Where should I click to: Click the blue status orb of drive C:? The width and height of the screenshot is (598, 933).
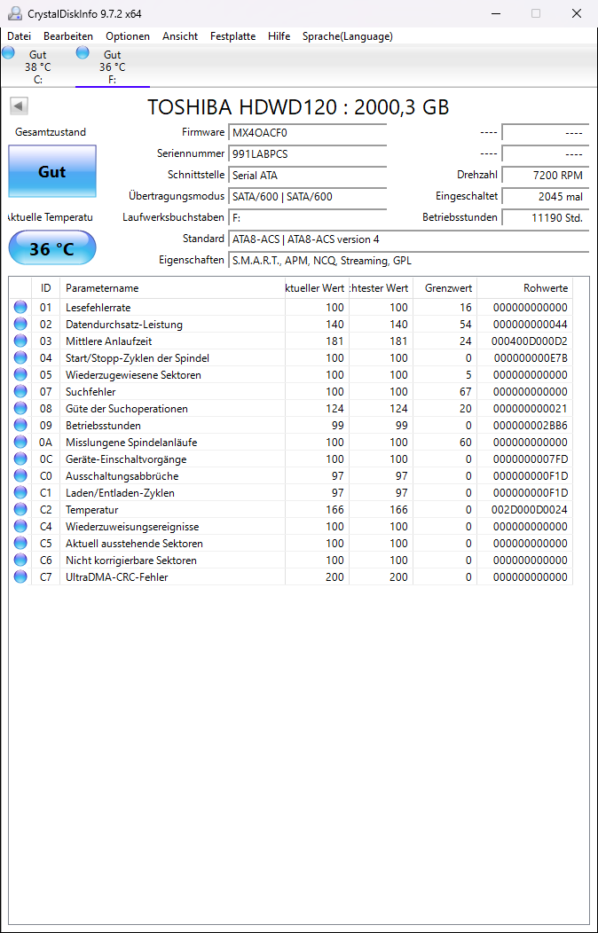[x=8, y=53]
